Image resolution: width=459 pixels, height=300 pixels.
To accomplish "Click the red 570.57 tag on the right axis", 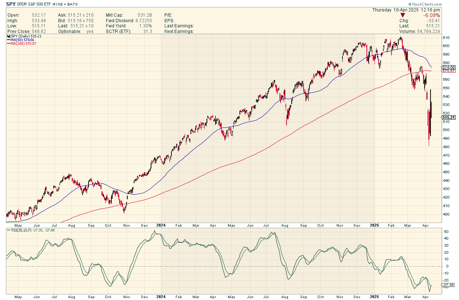I will coord(449,70).
